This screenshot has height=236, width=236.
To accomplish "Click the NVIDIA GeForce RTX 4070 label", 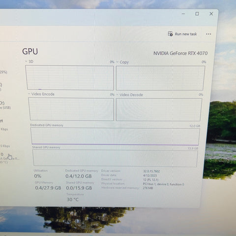I will (180, 53).
